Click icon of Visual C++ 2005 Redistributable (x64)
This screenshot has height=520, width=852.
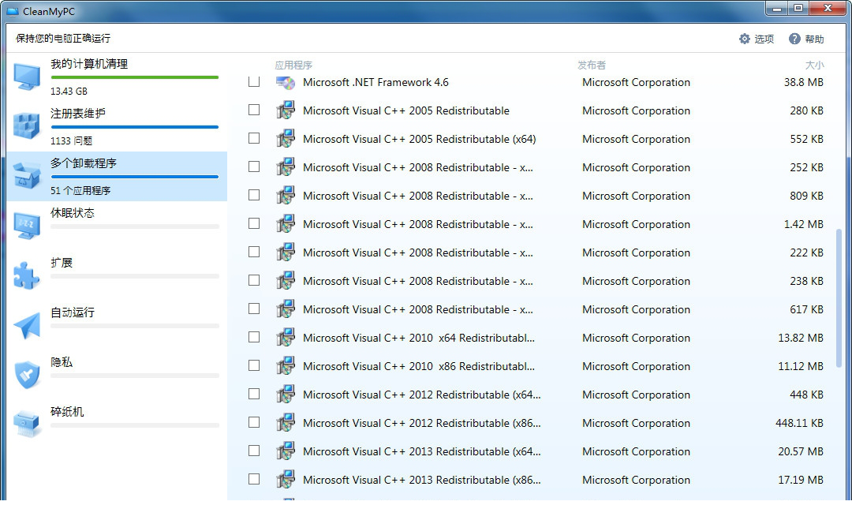coord(286,139)
